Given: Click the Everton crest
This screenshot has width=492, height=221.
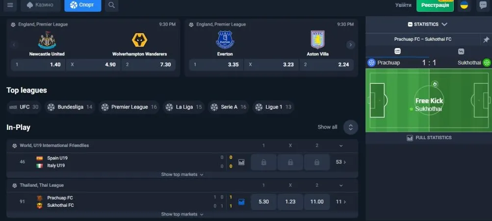Looking at the screenshot, I should click(225, 40).
